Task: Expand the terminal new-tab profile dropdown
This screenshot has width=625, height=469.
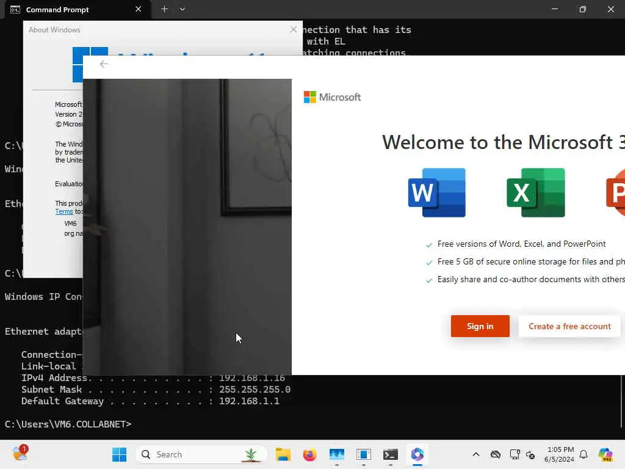Action: (182, 9)
